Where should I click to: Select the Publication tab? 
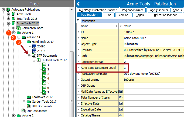[89, 15]
